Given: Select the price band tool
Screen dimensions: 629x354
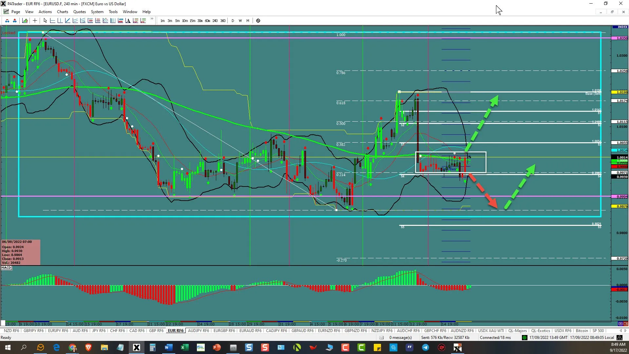Looking at the screenshot, I should (x=120, y=21).
